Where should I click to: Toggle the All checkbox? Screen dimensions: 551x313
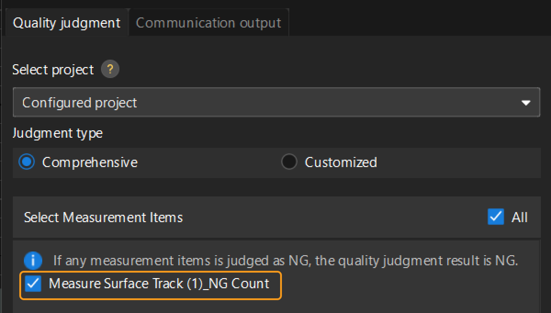coord(495,217)
